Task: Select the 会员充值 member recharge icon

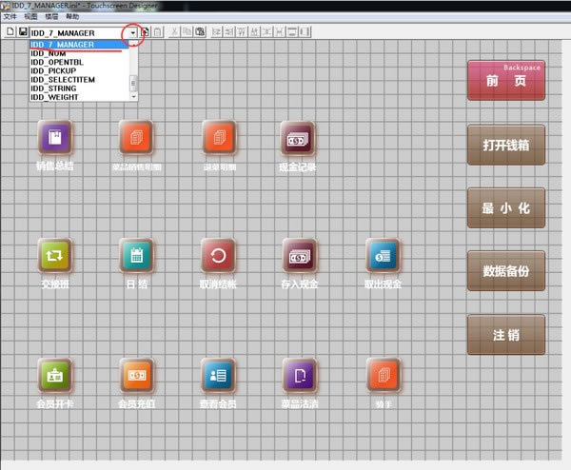Action: click(136, 376)
